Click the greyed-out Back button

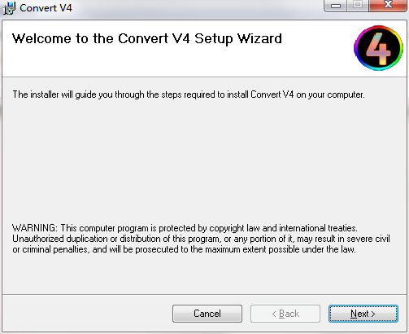click(285, 314)
